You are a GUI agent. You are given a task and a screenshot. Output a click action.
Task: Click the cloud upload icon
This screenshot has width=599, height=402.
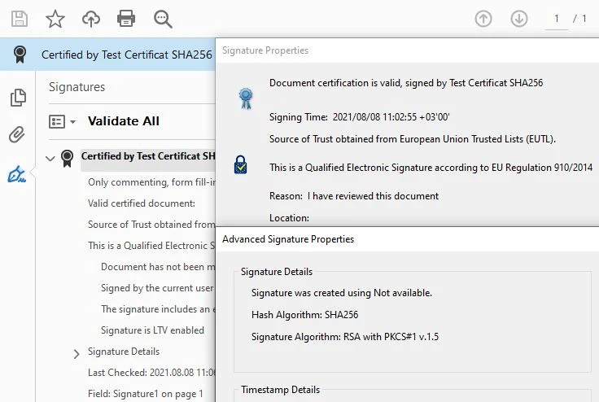click(91, 19)
